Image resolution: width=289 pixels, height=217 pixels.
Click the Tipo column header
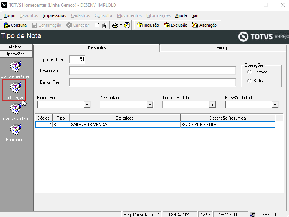point(61,118)
